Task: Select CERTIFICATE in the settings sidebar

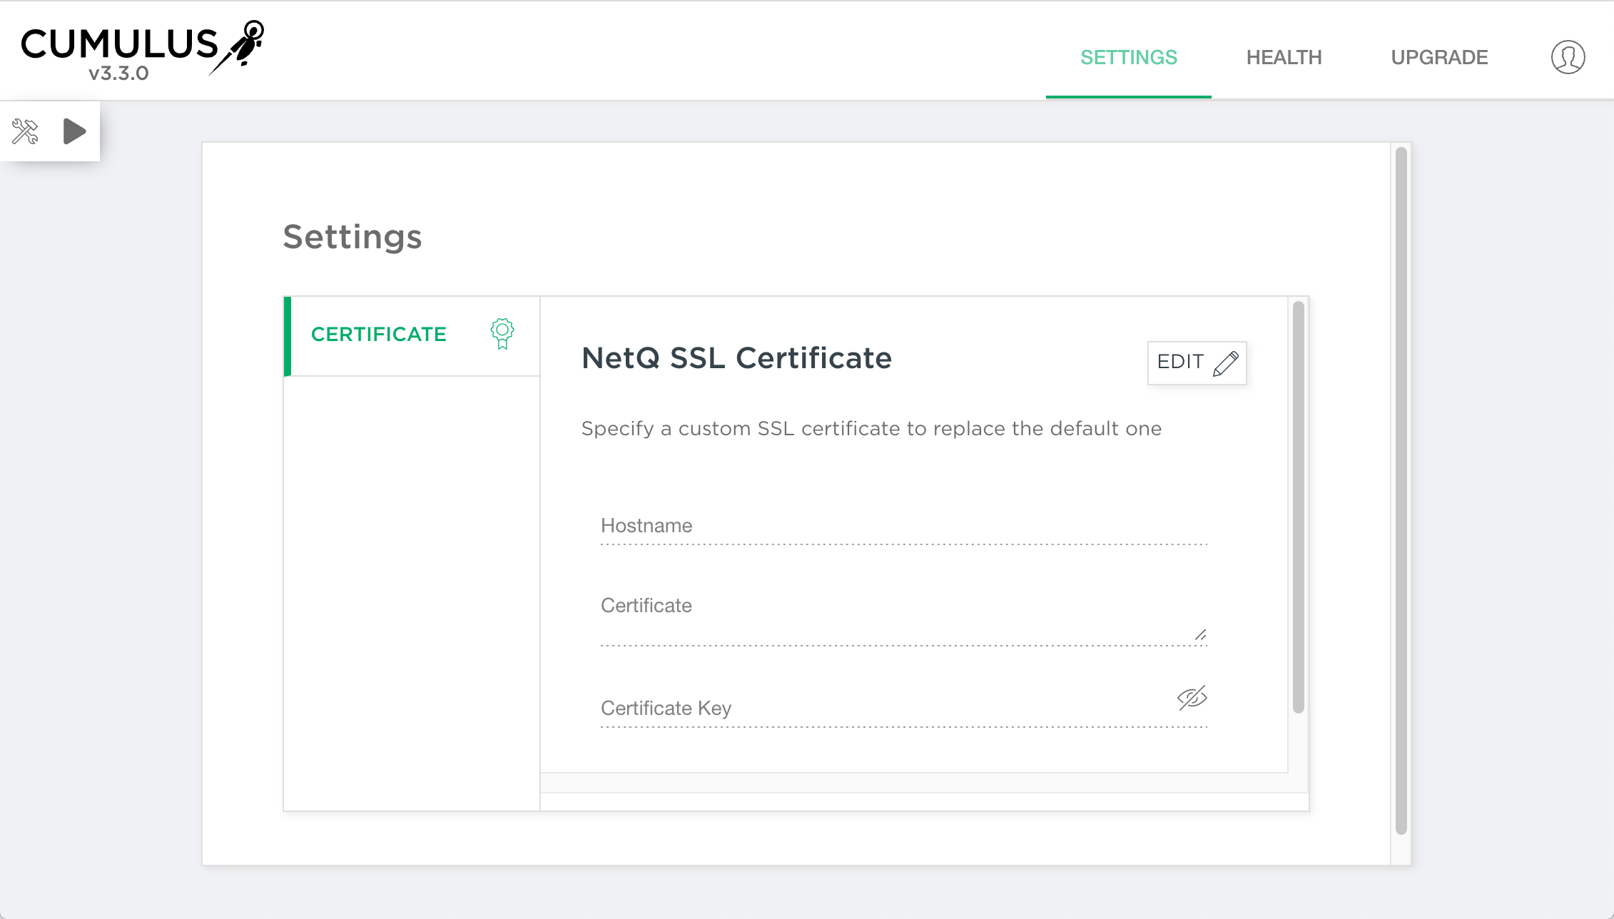Action: (379, 334)
